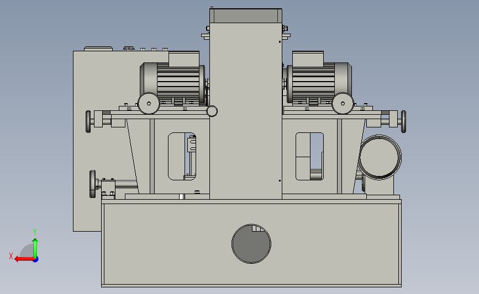Screen dimensions: 479x294
Task: Click the green Y axis arrow of triad
Action: click(35, 248)
